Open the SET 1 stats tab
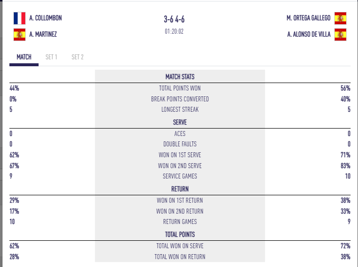Viewport: 358px width, 267px height. [51, 57]
